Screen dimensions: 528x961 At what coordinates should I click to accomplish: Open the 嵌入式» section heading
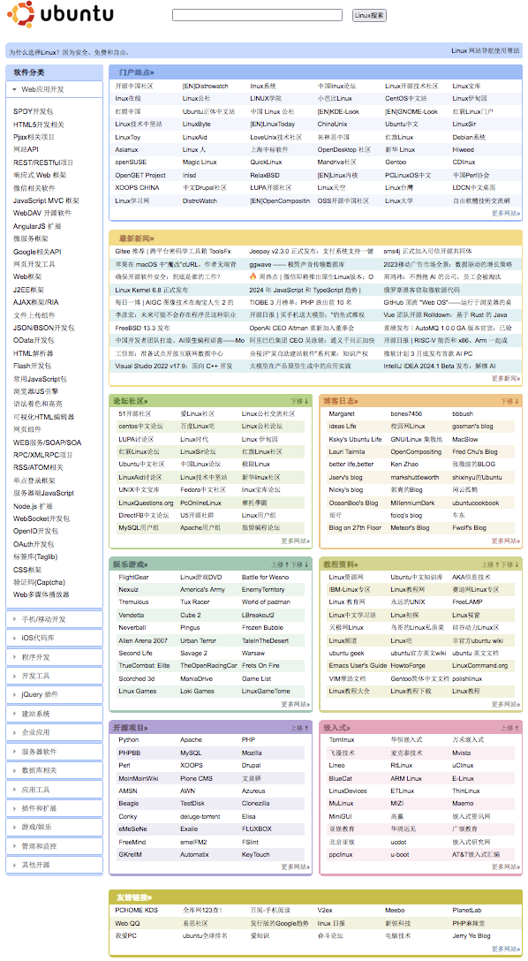[338, 728]
